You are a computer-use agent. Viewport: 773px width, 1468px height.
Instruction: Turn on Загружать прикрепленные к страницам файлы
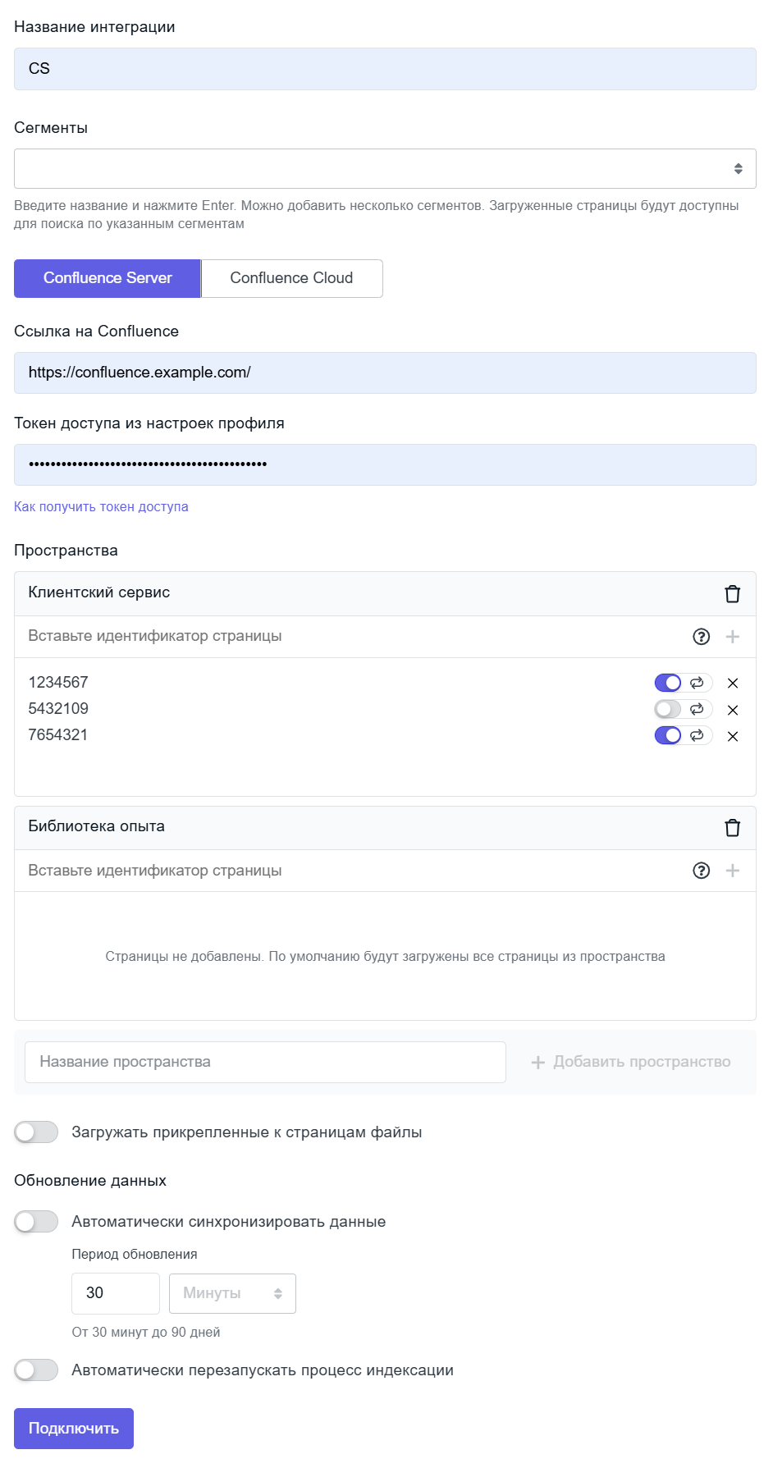click(36, 1132)
